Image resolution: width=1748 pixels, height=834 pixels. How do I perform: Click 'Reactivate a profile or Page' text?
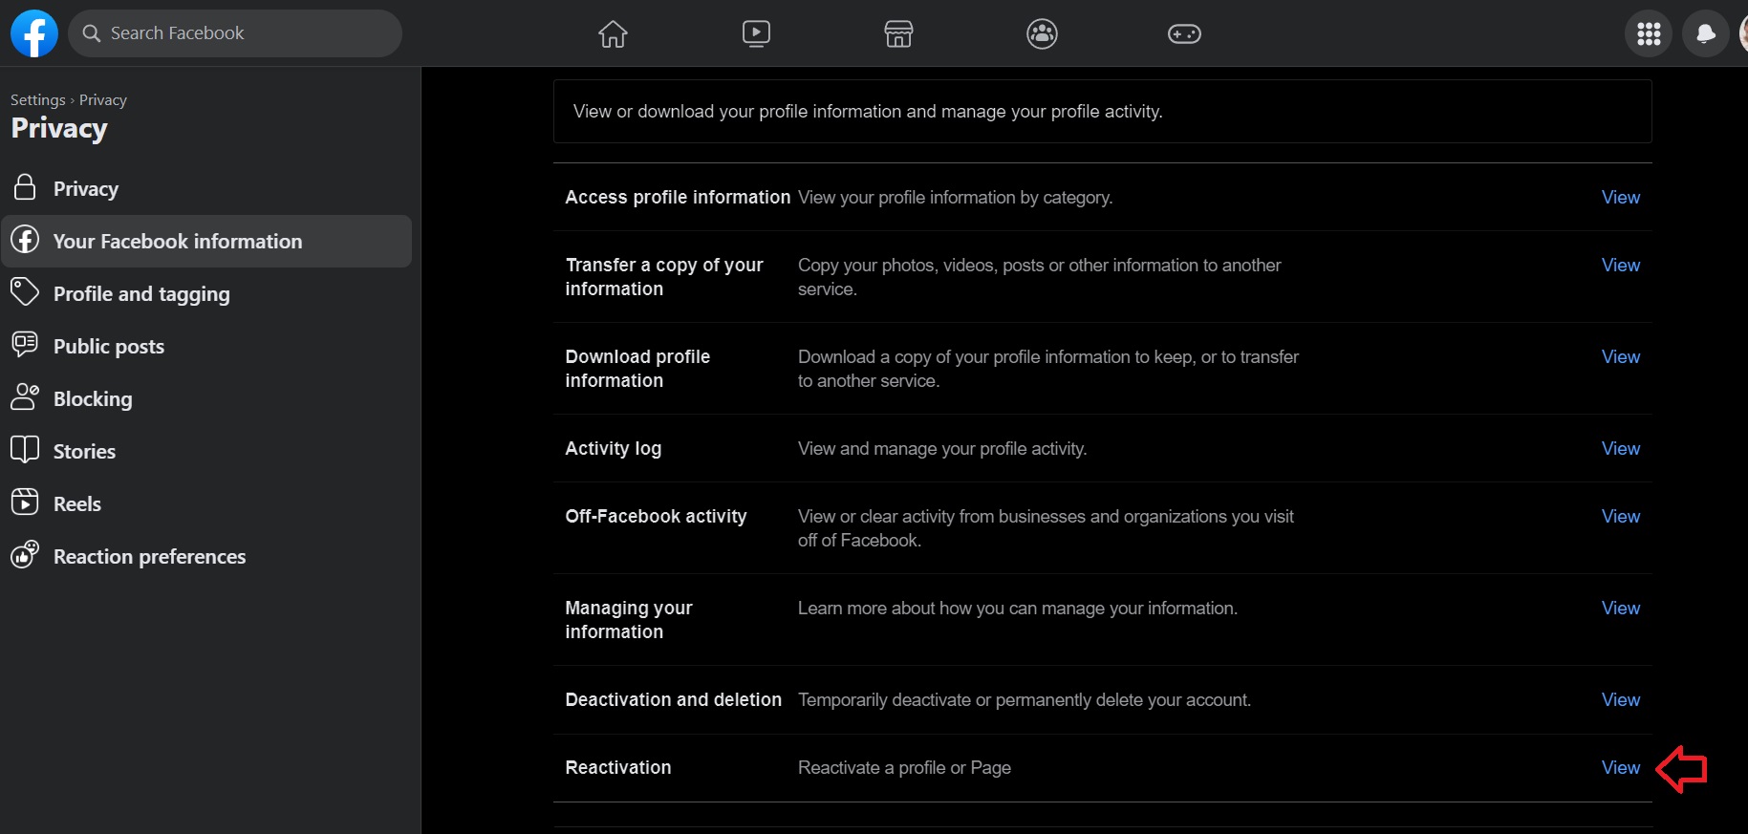click(x=904, y=767)
